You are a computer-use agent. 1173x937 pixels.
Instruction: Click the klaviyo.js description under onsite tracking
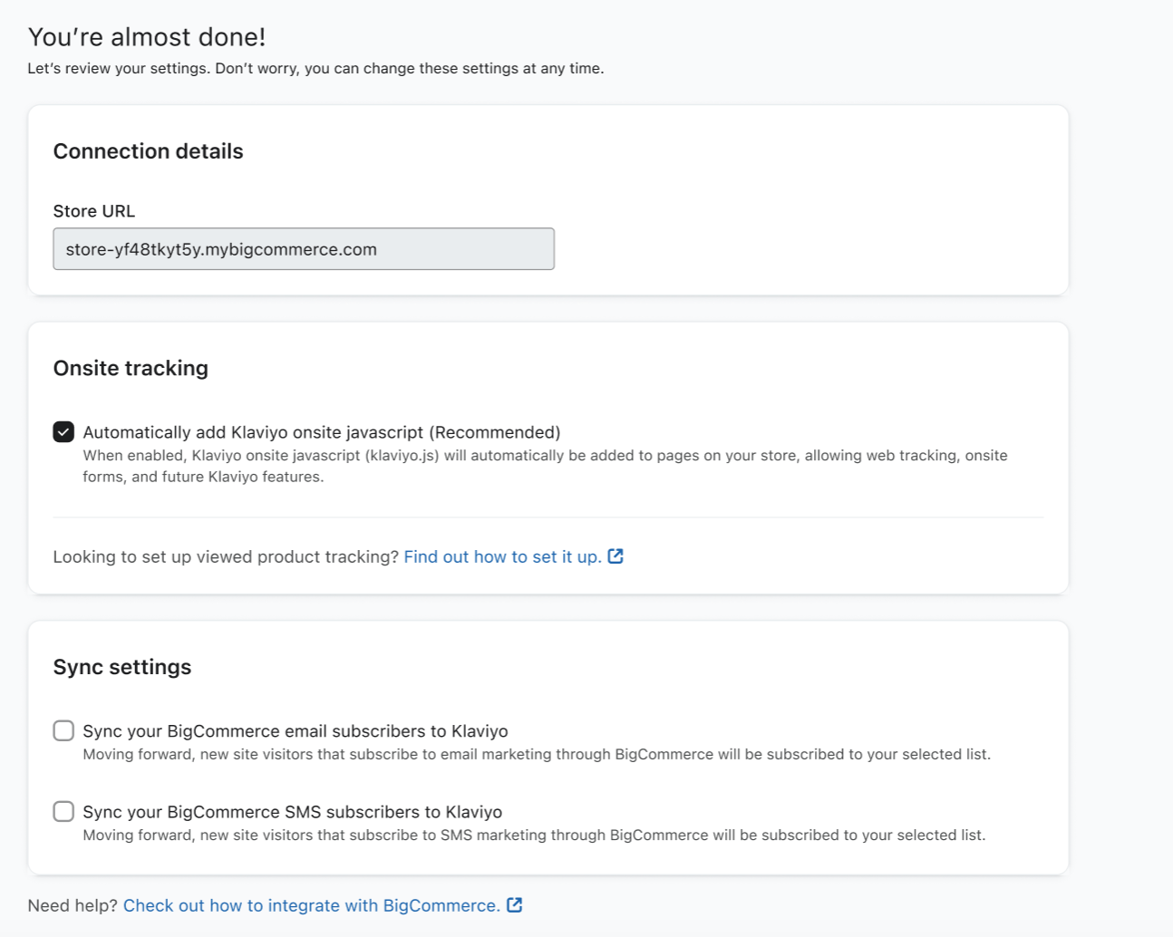544,466
